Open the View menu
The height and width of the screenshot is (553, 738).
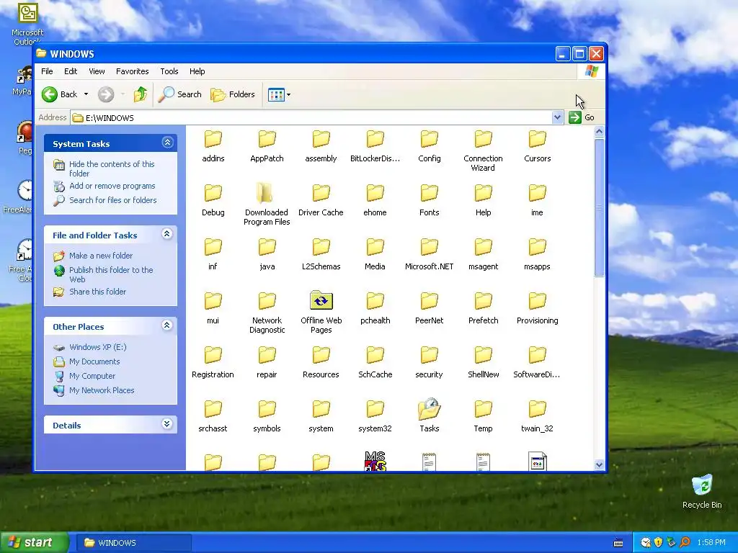pyautogui.click(x=97, y=71)
